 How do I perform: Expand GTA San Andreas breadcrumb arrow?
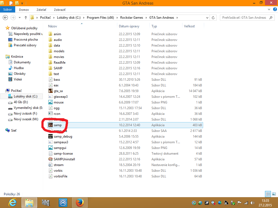tap(177, 18)
